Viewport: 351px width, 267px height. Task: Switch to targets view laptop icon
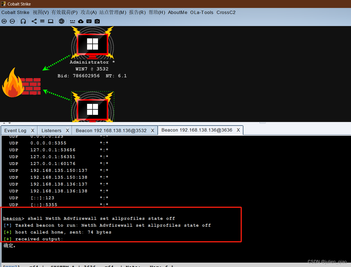point(51,21)
